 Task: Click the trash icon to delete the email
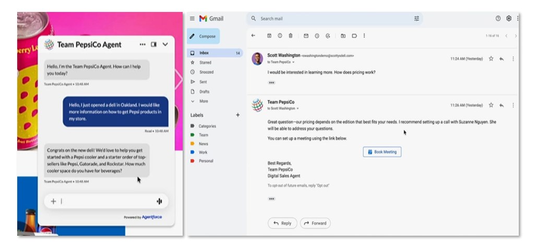[x=291, y=36]
